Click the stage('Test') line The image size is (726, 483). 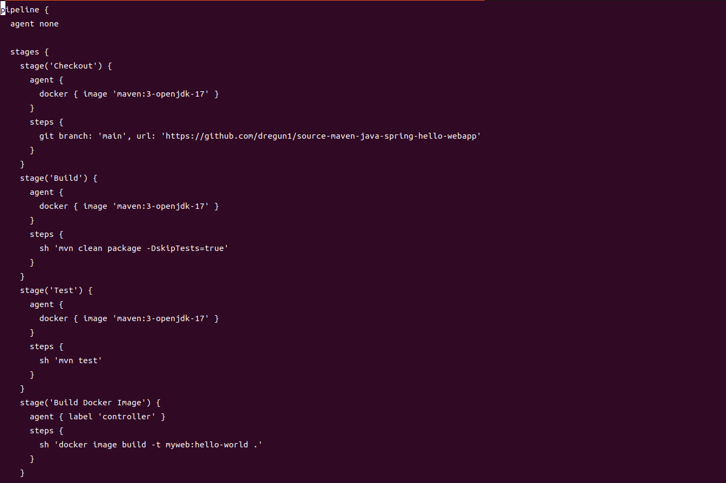click(x=56, y=290)
